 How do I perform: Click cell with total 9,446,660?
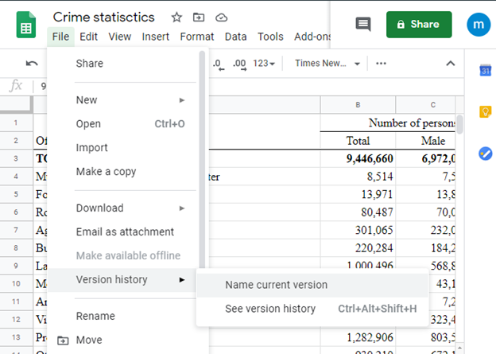(x=358, y=158)
